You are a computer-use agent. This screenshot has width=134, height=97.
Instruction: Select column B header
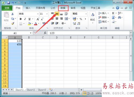[29, 37]
